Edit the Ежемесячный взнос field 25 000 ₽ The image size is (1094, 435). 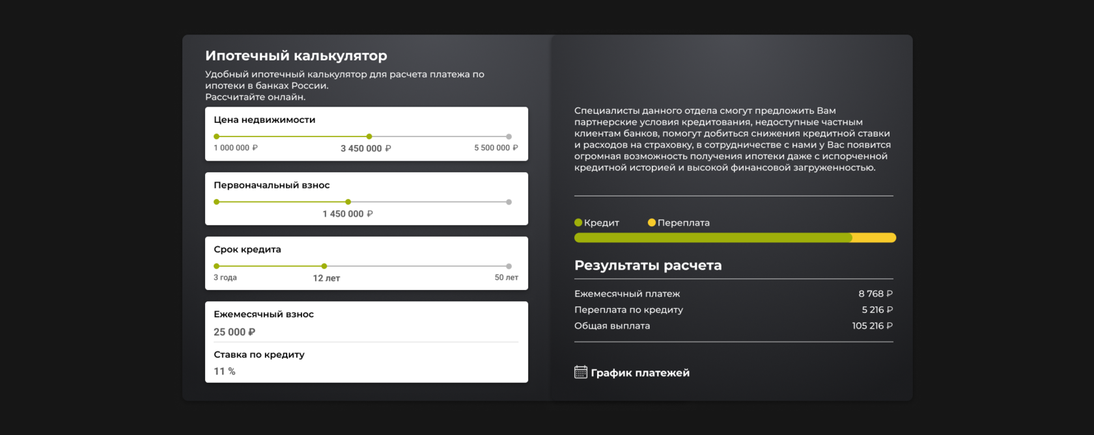pos(366,332)
